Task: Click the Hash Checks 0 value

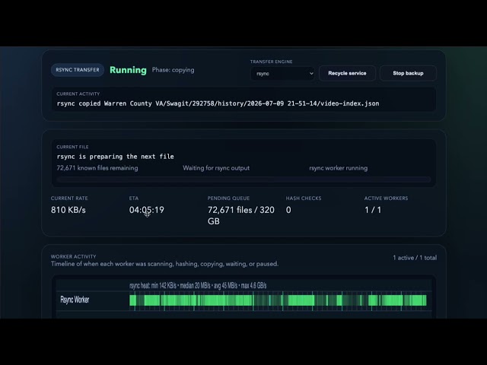Action: [288, 210]
